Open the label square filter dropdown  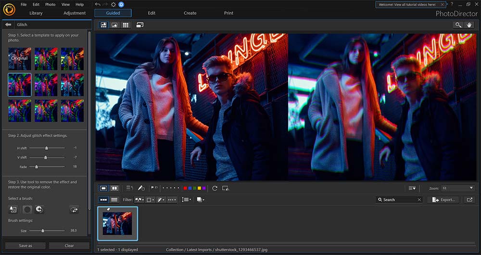click(150, 200)
